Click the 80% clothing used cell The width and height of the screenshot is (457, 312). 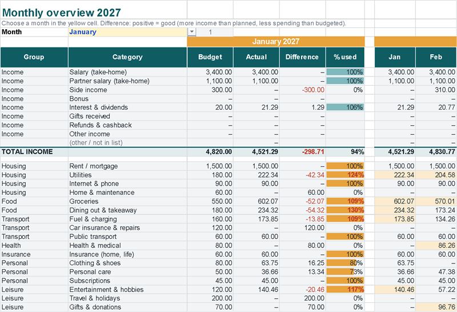click(345, 263)
